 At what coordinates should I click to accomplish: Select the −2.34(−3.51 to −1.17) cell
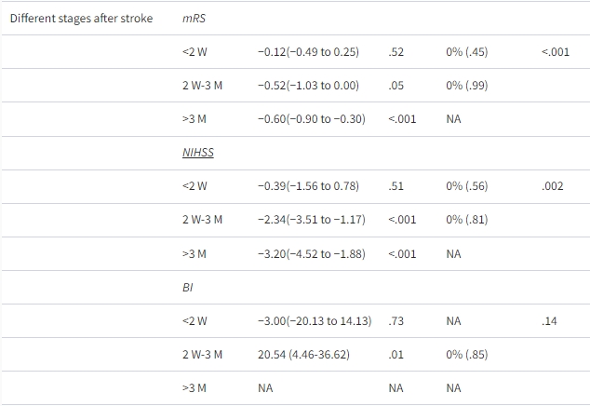311,220
